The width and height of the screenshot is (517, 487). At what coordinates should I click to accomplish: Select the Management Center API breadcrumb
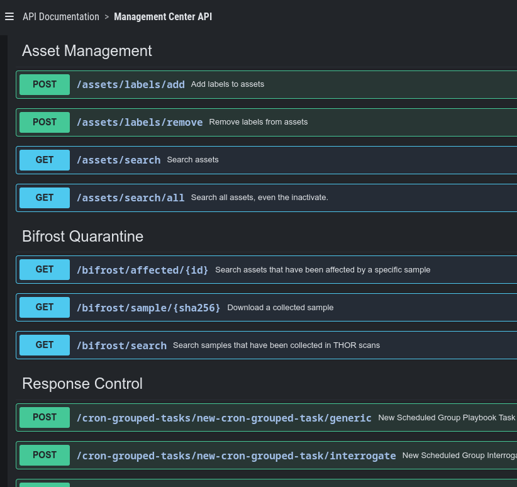click(163, 17)
